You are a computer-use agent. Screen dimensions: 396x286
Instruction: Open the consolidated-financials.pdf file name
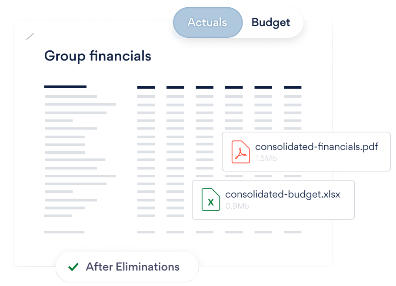click(x=316, y=146)
